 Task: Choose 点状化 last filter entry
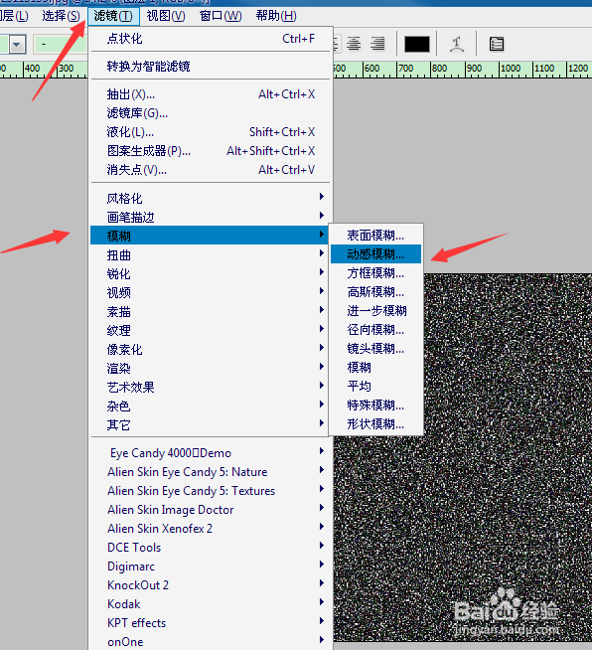point(211,39)
